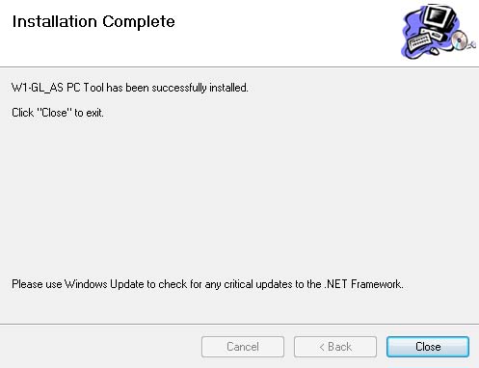Click the installer computer graphic in header
479x368 pixels.
pyautogui.click(x=439, y=32)
